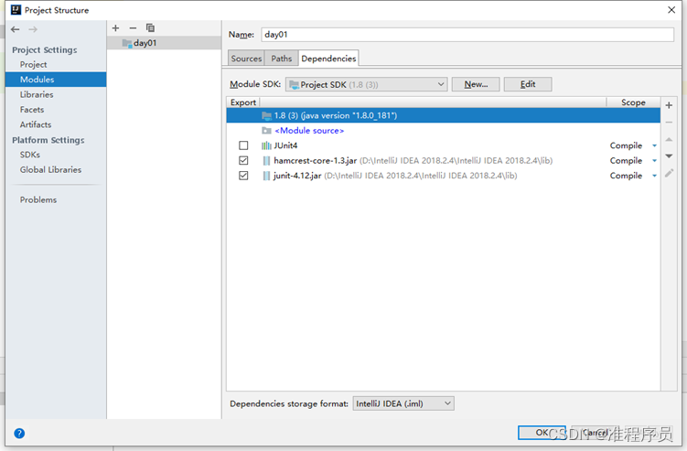Open help via the question mark icon
The image size is (687, 451).
click(x=19, y=433)
